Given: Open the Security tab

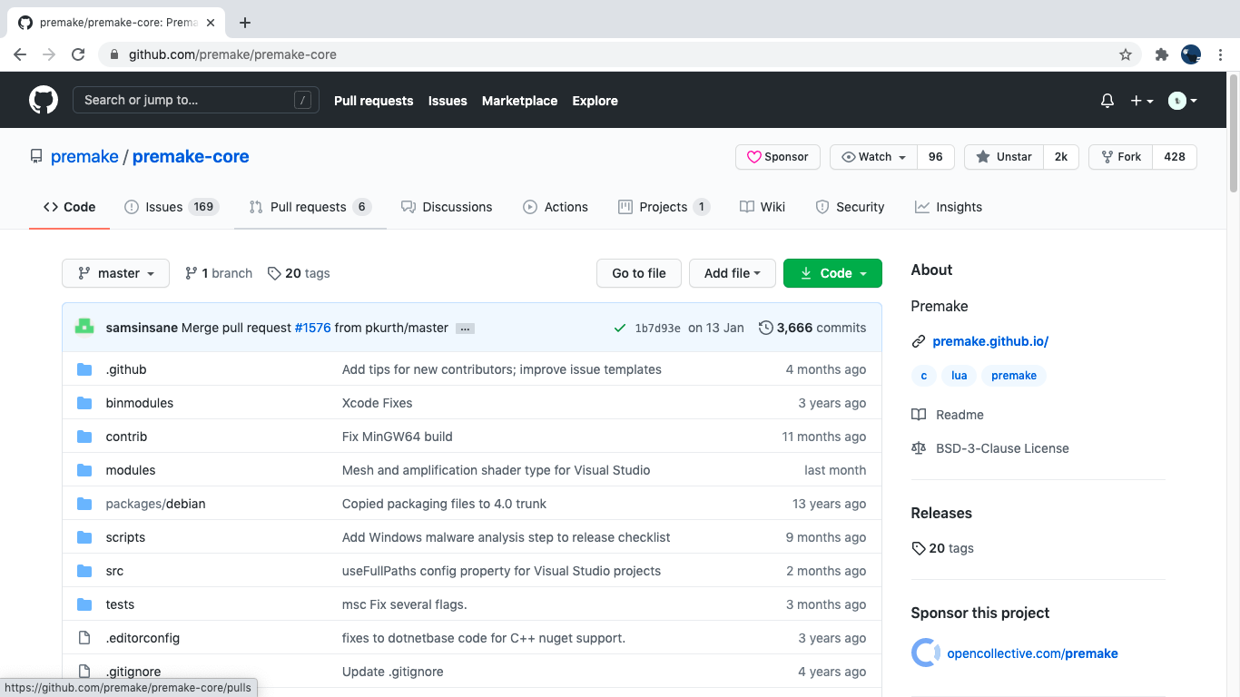Looking at the screenshot, I should pos(850,207).
